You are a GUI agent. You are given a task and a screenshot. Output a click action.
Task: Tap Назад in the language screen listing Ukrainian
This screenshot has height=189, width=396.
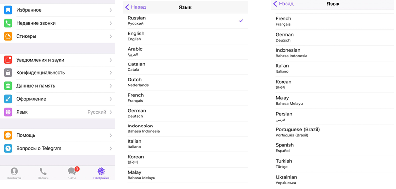pyautogui.click(x=283, y=4)
